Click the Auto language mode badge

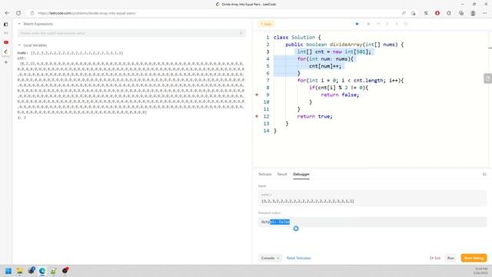coord(266,24)
